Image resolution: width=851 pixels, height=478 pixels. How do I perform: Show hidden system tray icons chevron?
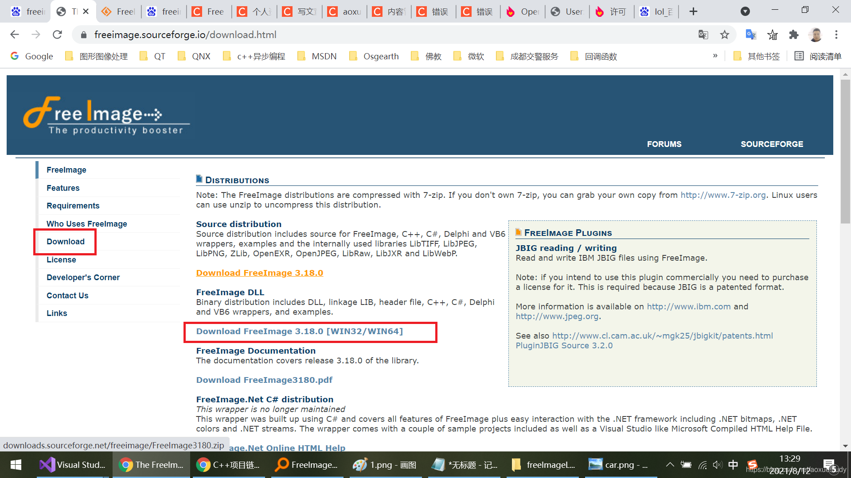coord(670,465)
